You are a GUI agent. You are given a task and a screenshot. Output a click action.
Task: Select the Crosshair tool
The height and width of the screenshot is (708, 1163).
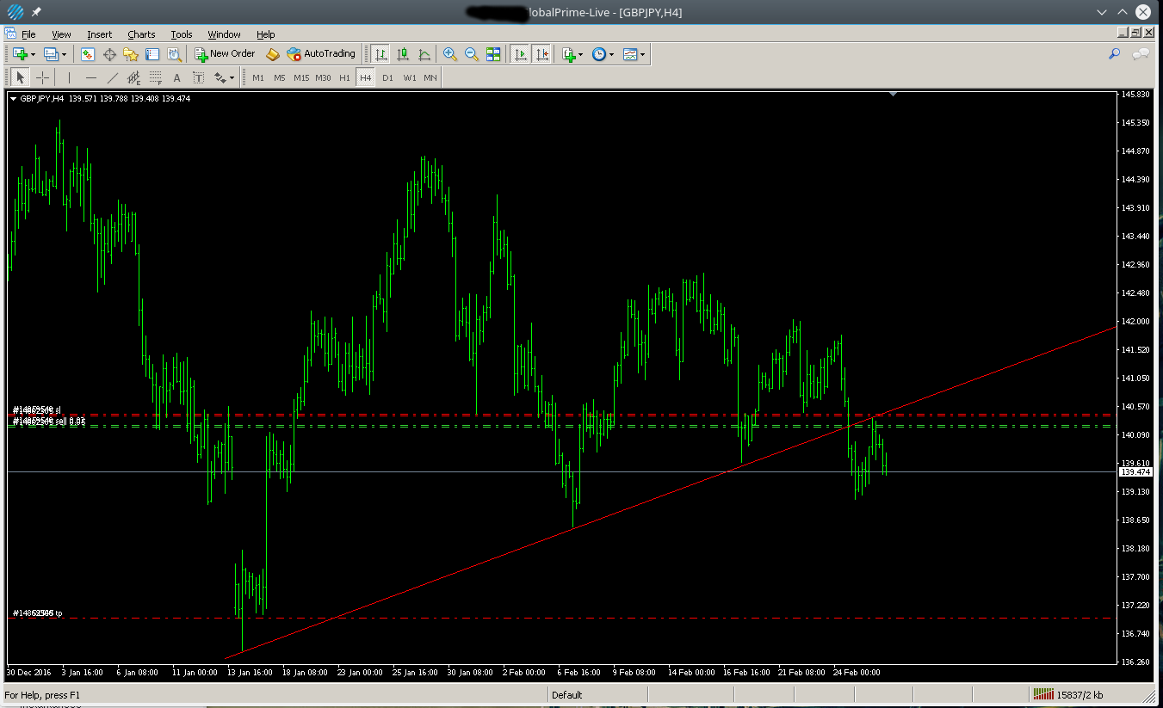pos(42,77)
